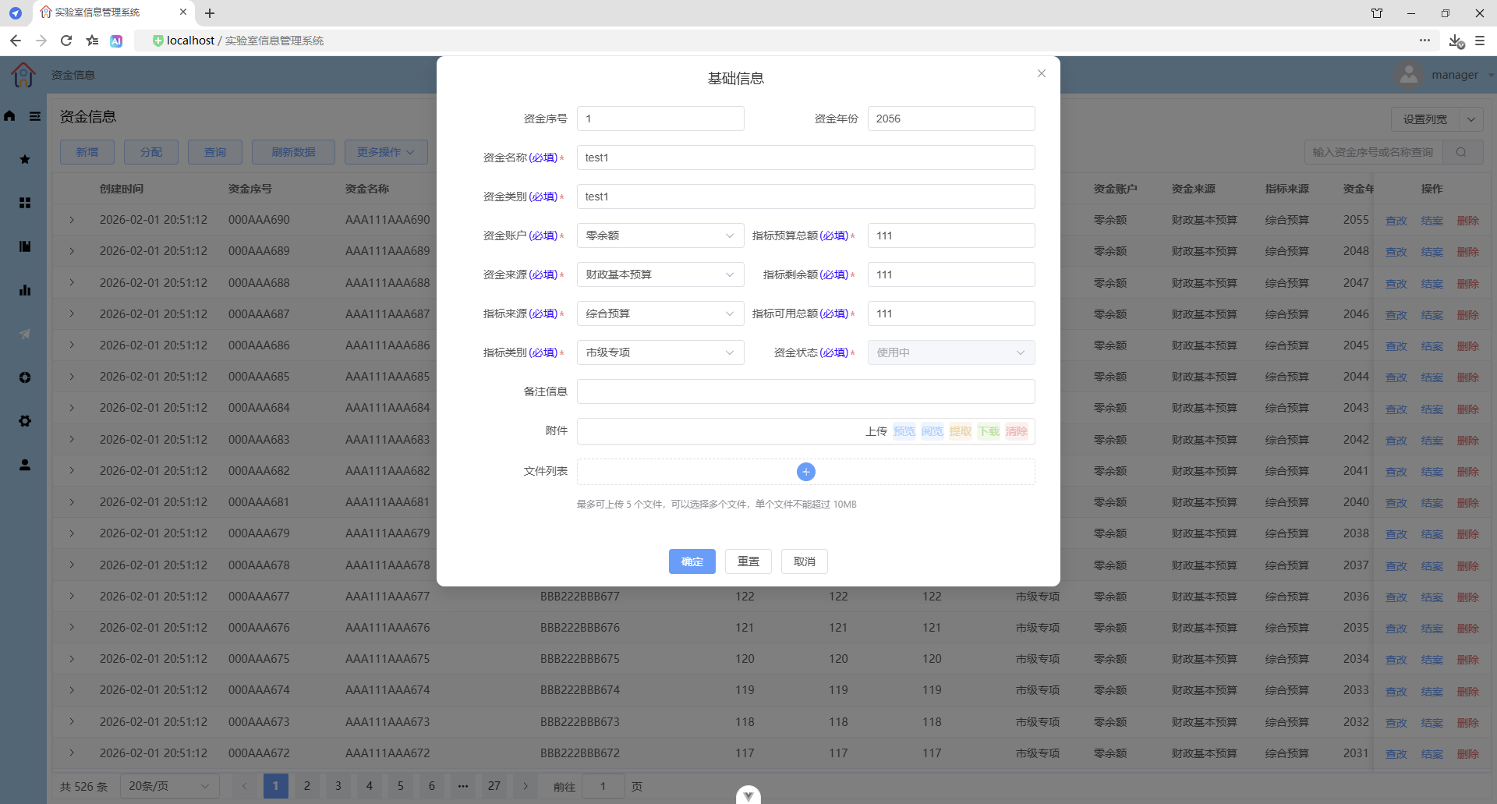Open the bookmark book icon in sidebar
Image resolution: width=1497 pixels, height=804 pixels.
point(25,246)
